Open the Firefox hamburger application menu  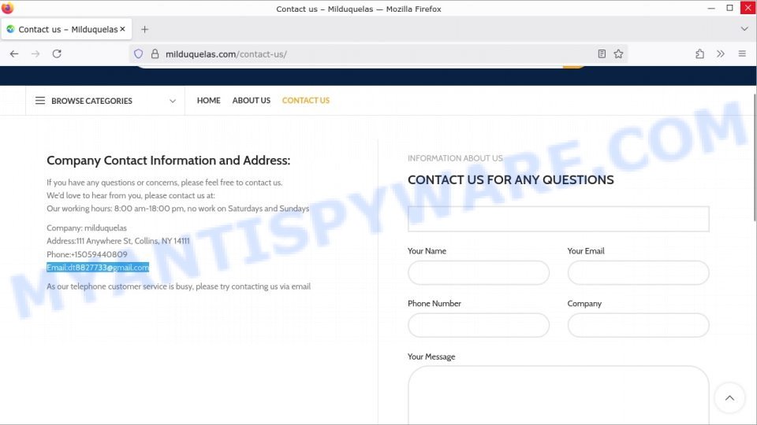[742, 54]
